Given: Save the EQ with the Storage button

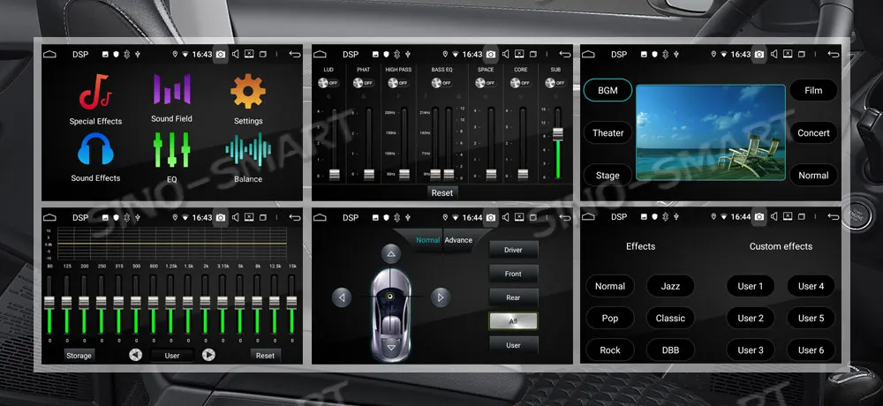Looking at the screenshot, I should pos(79,356).
